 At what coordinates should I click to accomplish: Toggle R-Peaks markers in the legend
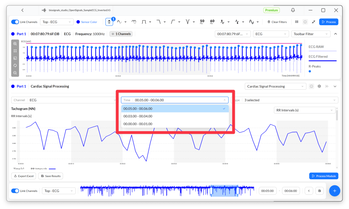(315, 68)
